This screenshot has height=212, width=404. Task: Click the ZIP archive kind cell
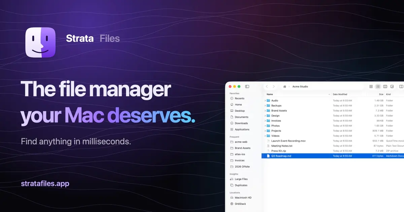[x=392, y=151]
